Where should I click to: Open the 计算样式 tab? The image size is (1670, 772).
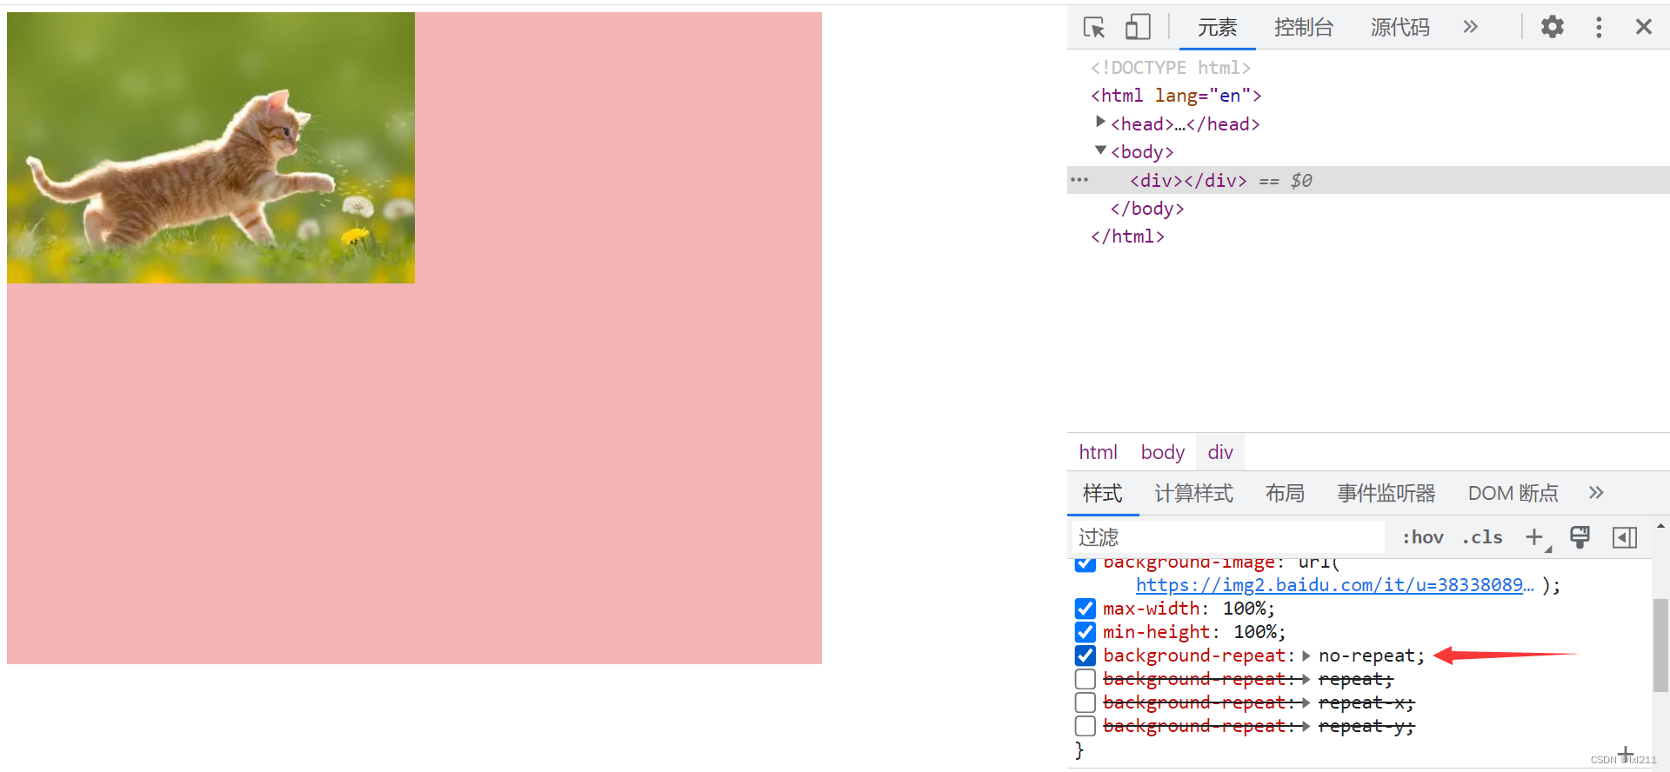point(1193,493)
